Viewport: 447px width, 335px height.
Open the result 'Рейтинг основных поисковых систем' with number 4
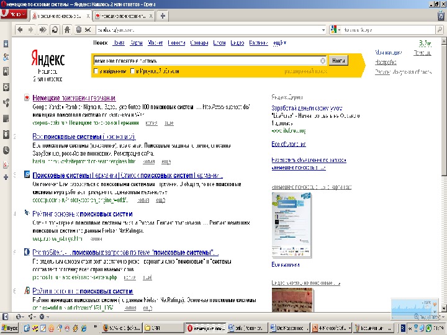pos(83,214)
